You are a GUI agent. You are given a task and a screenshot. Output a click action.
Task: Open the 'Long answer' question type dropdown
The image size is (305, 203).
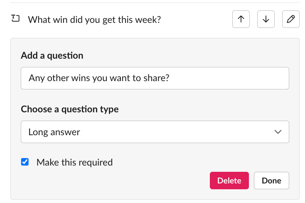coord(155,132)
